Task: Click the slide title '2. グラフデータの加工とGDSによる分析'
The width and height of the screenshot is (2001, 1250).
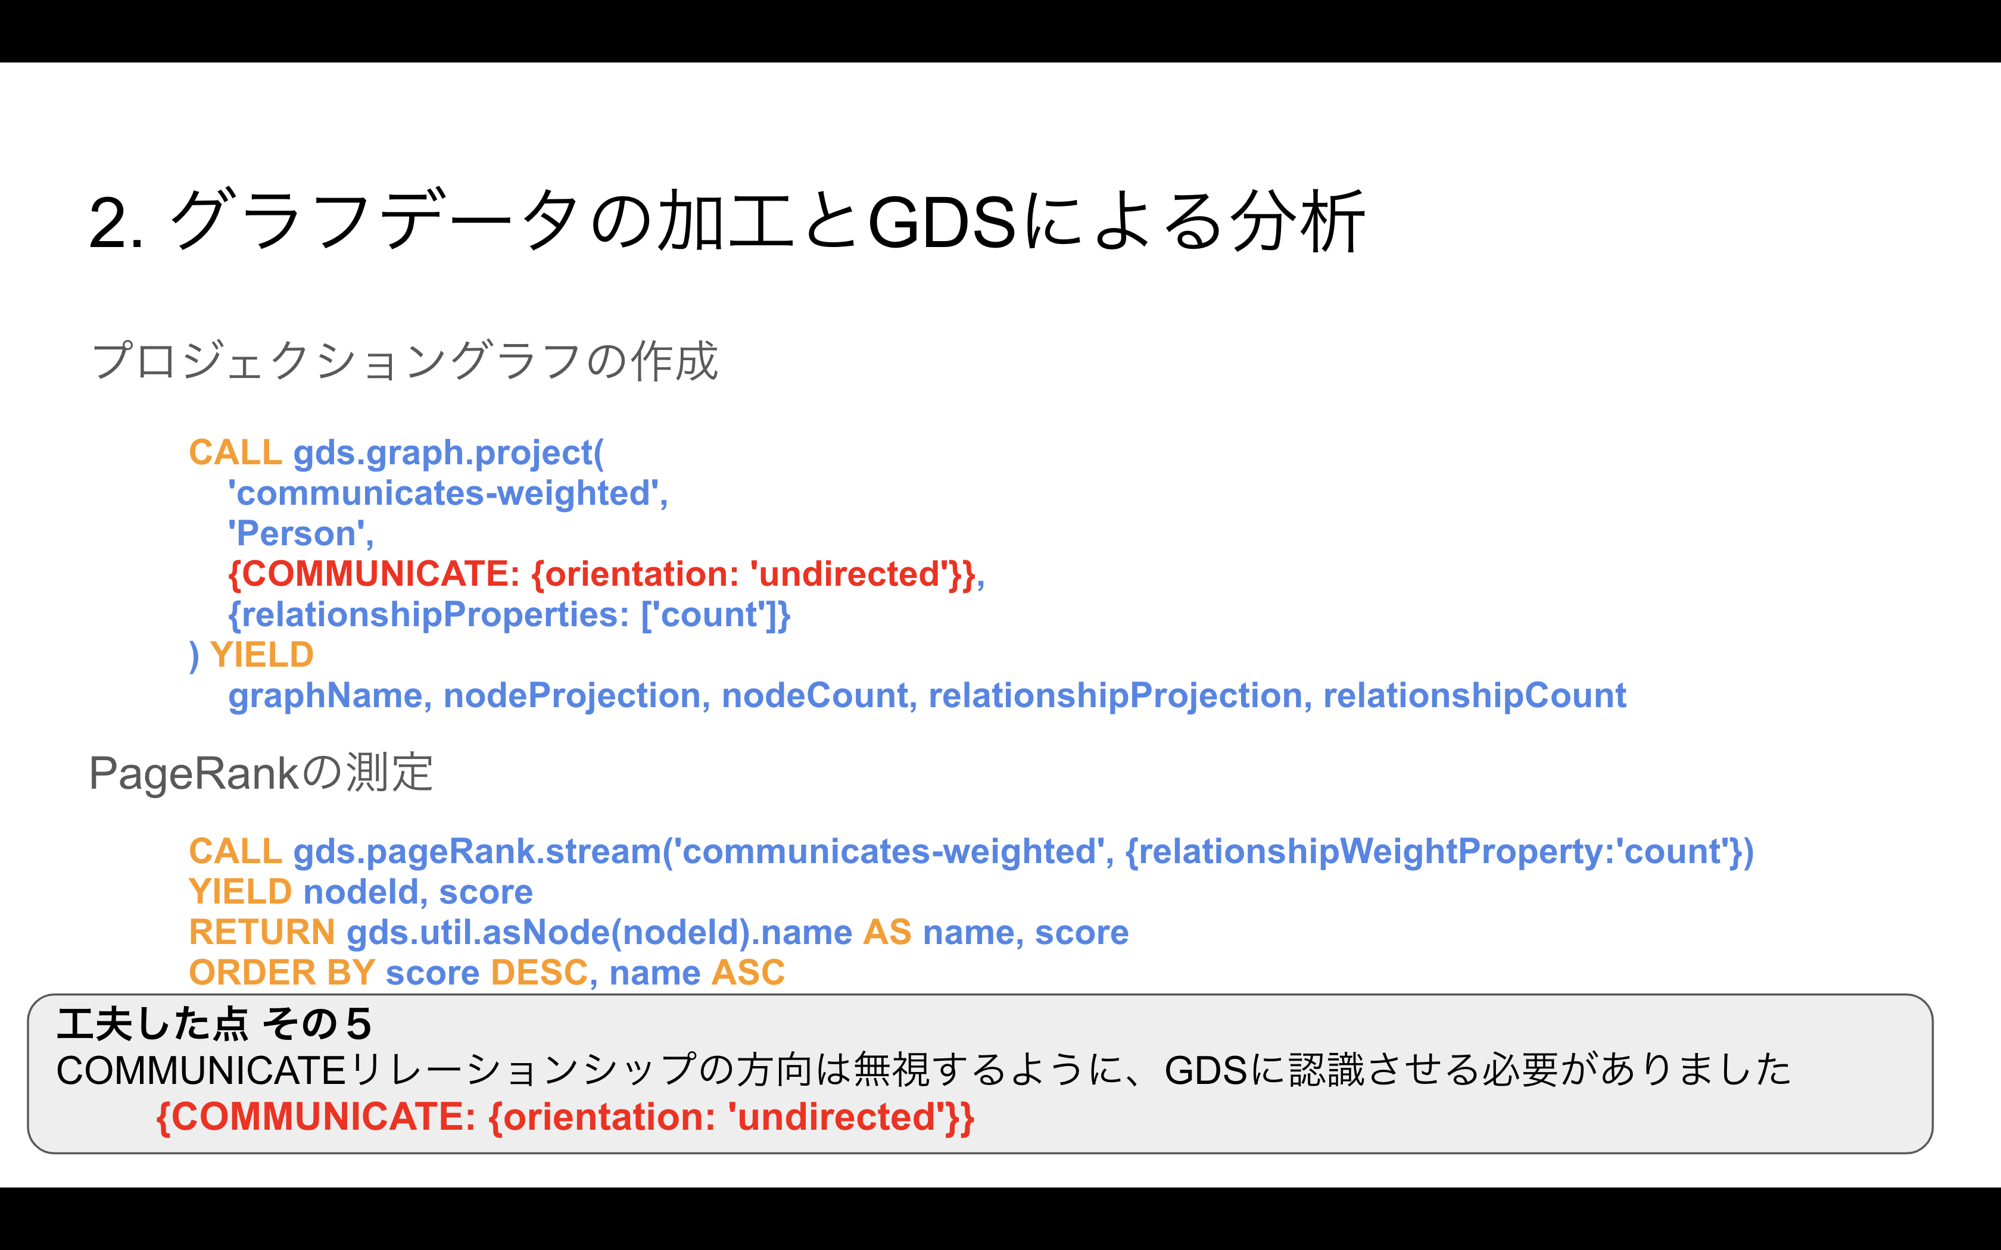Action: (727, 221)
